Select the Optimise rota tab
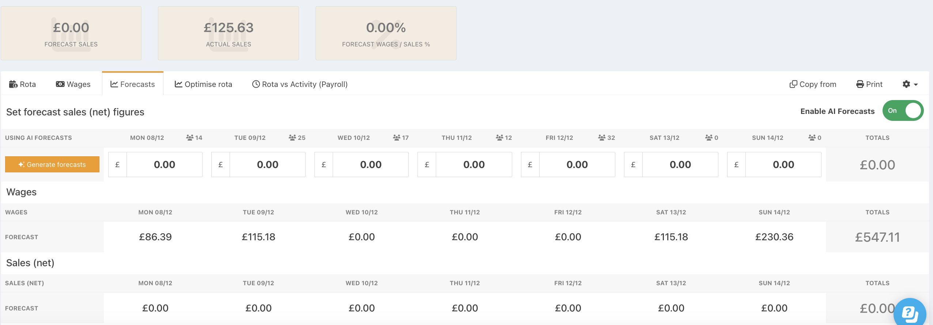This screenshot has height=325, width=933. 203,84
